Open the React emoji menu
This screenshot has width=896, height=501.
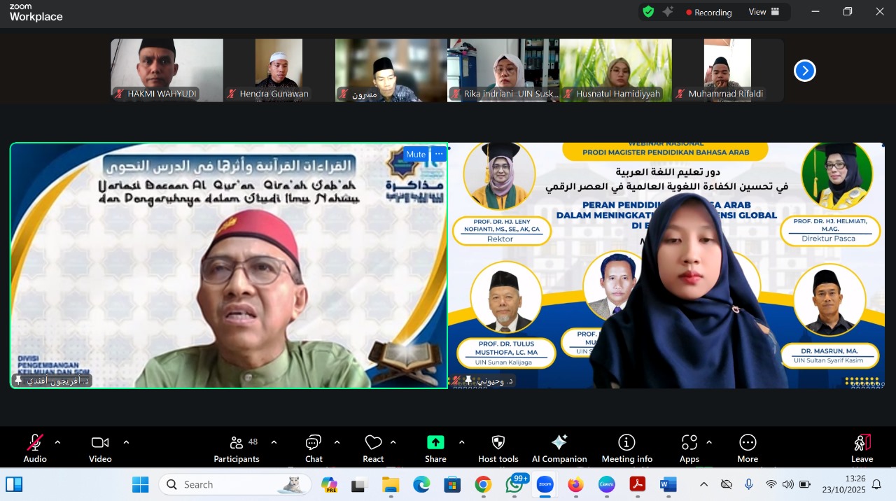pyautogui.click(x=373, y=448)
